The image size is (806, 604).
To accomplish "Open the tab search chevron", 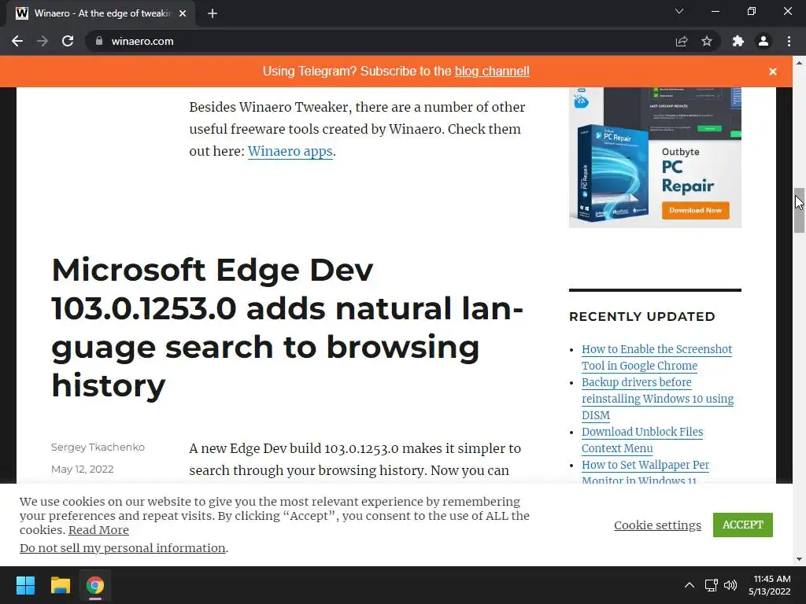I will (x=679, y=11).
